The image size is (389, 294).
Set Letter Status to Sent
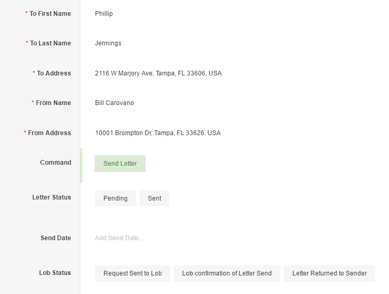point(154,198)
